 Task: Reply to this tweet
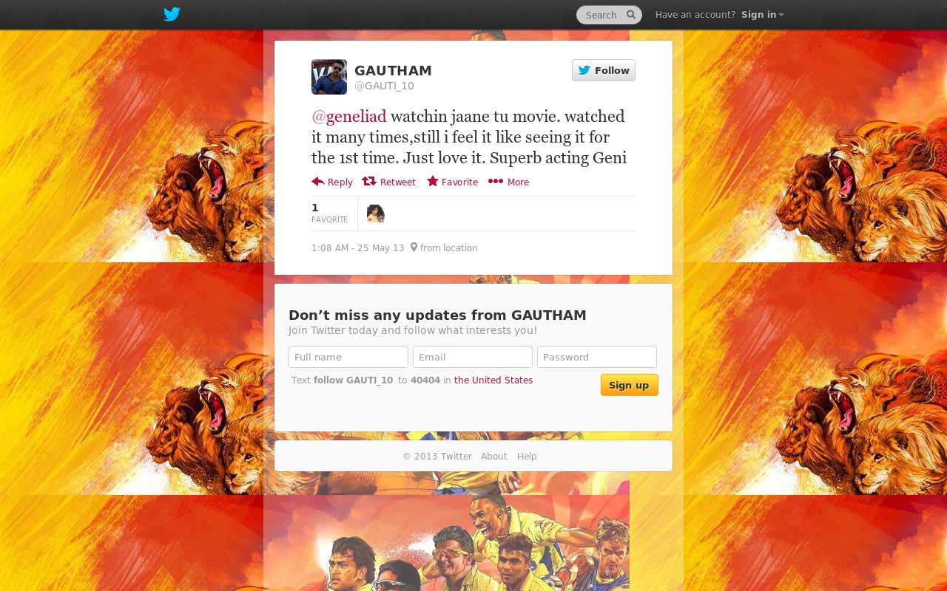coord(332,182)
